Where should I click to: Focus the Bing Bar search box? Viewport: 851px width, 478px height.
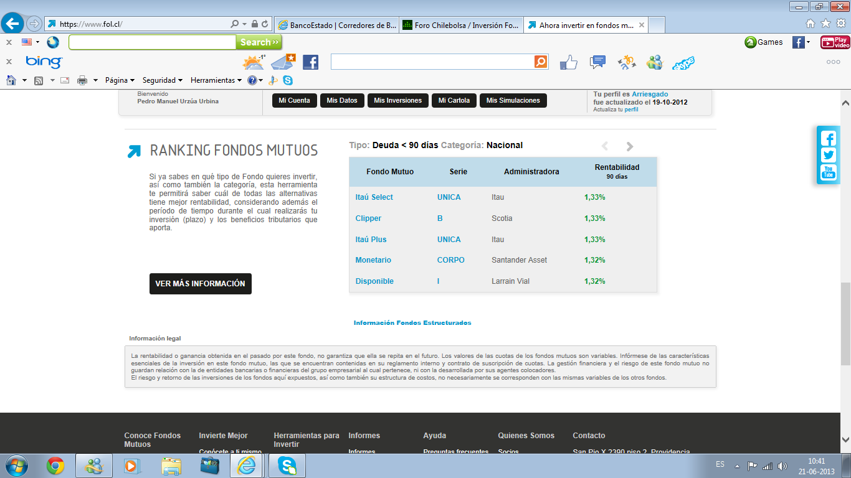(x=432, y=62)
